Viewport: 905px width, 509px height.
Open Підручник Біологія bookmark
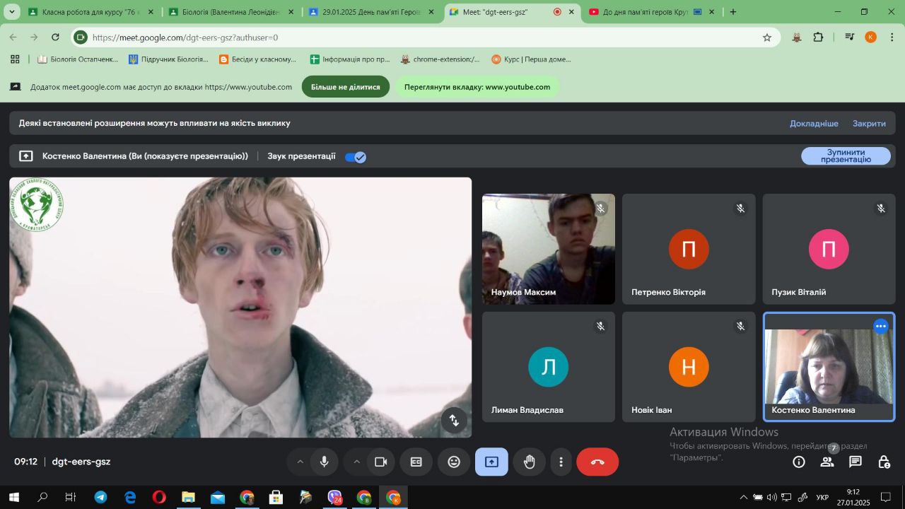[168, 59]
